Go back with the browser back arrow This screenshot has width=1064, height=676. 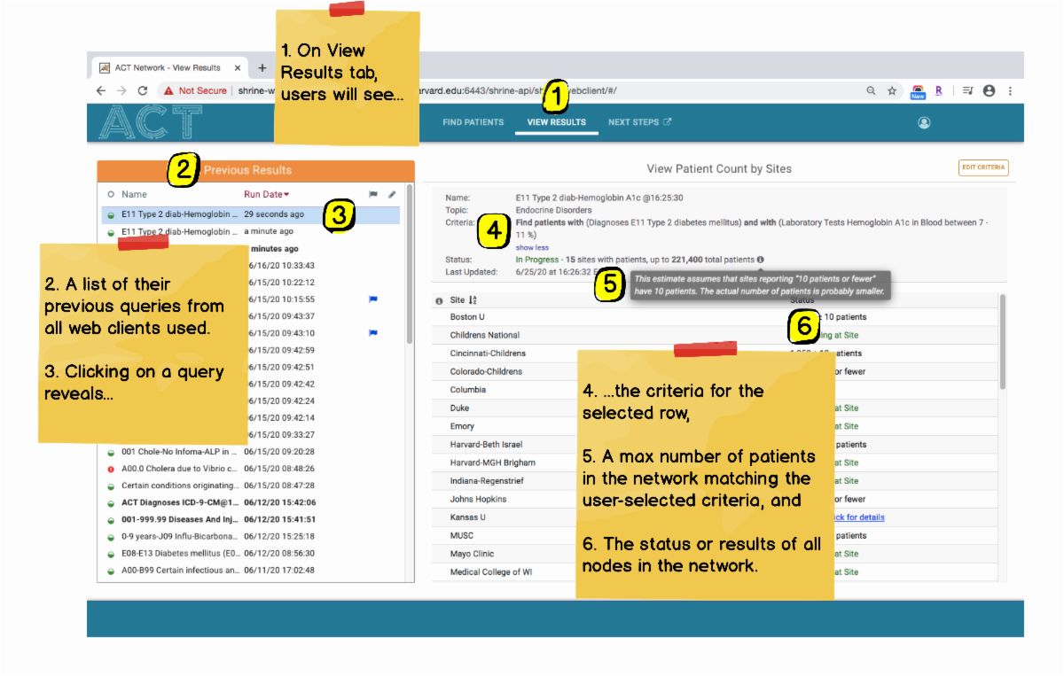(x=101, y=90)
